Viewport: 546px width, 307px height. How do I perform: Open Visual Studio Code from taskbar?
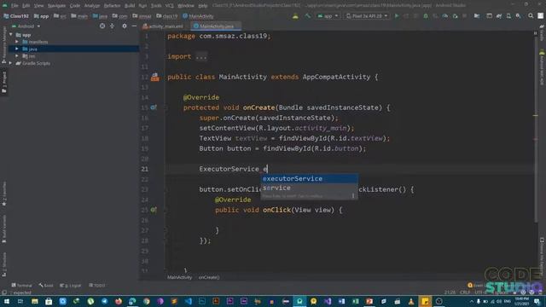click(188, 301)
